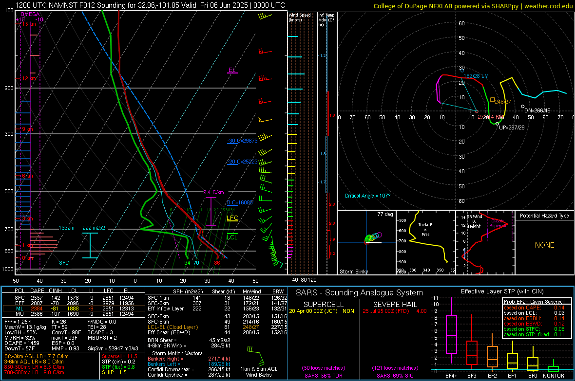Select the surface dewpoint value 64

[x=187, y=263]
